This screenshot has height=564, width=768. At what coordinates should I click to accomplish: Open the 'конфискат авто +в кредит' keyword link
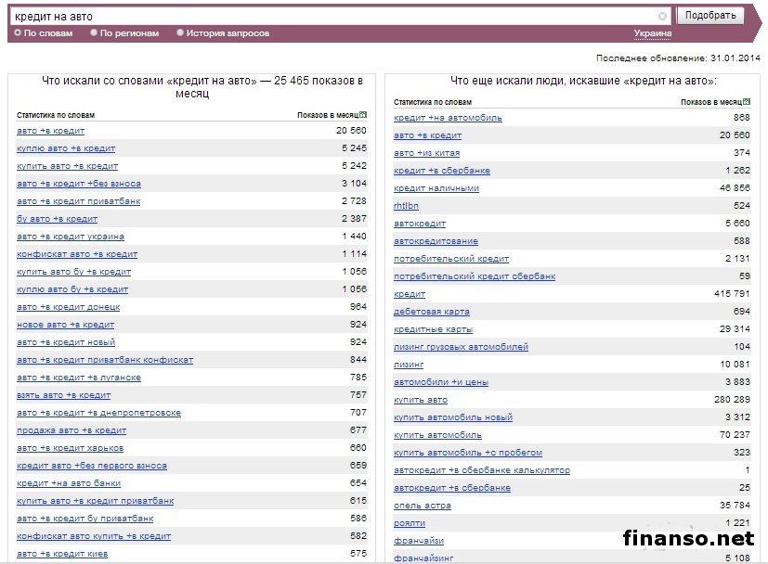[x=77, y=254]
